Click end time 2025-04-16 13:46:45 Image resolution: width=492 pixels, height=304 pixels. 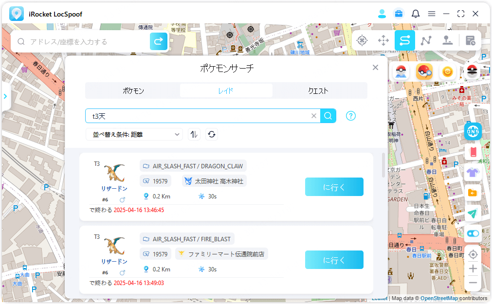pos(139,210)
